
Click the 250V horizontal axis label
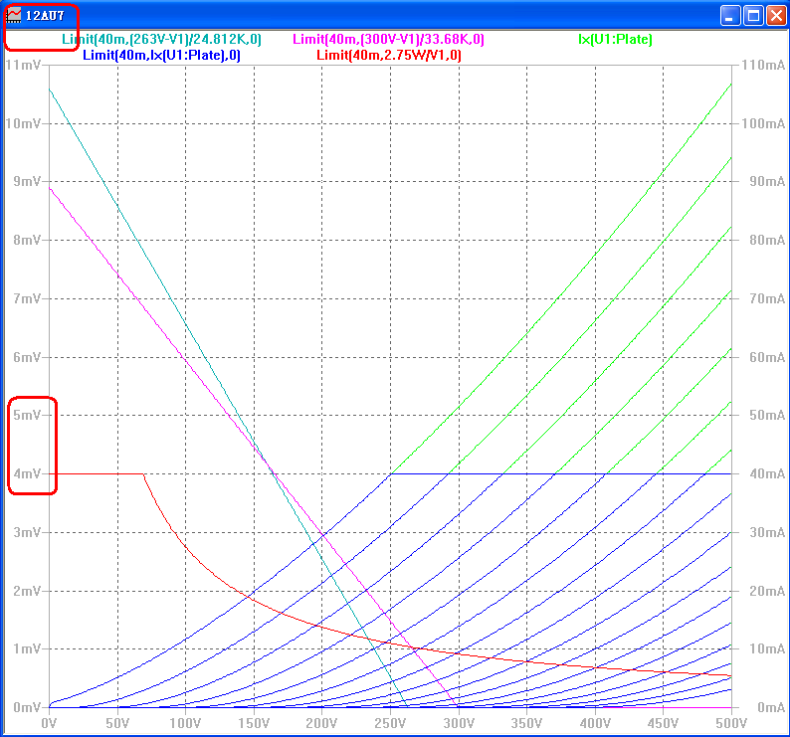[x=390, y=723]
